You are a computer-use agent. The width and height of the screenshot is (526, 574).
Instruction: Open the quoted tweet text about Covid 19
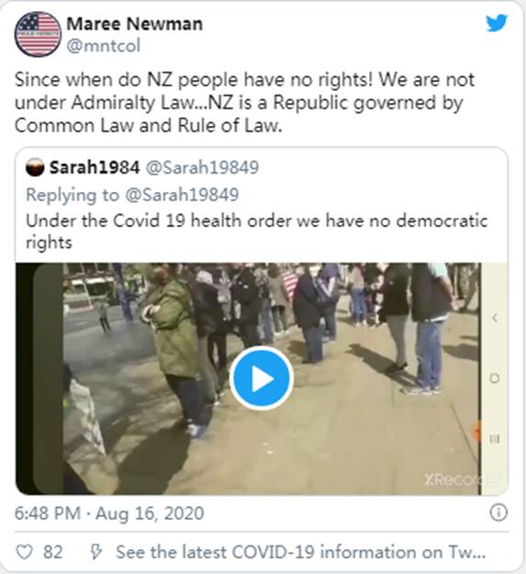pyautogui.click(x=257, y=231)
